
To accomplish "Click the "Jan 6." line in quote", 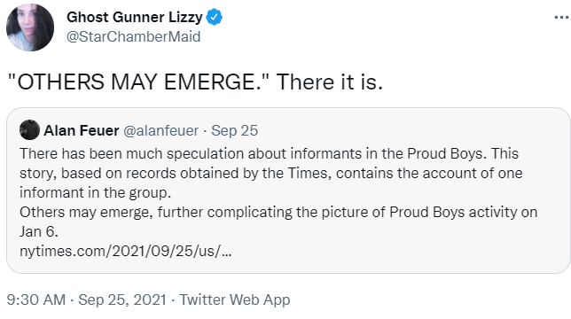I will click(x=39, y=231).
